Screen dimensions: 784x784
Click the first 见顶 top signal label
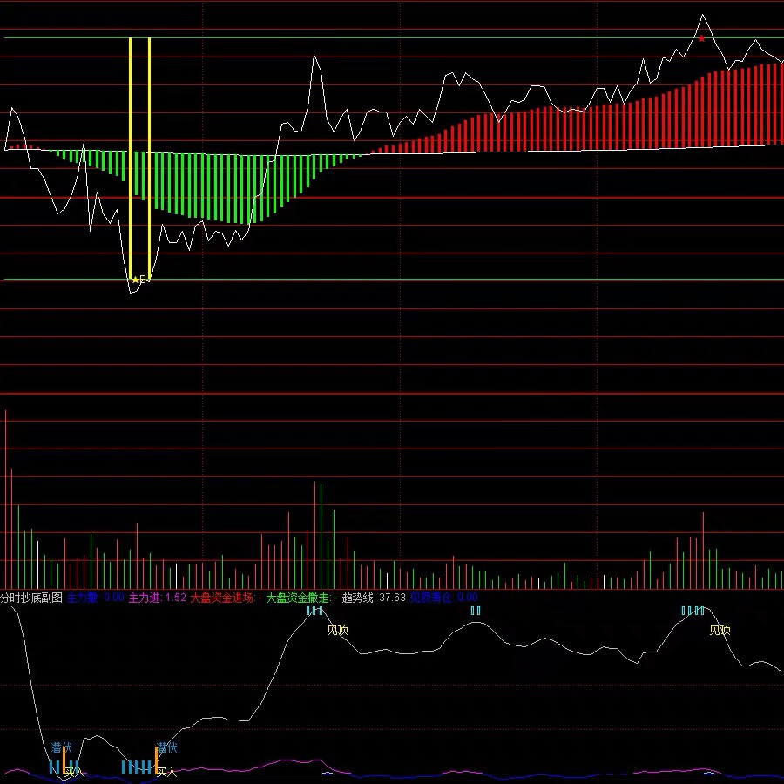tap(337, 629)
